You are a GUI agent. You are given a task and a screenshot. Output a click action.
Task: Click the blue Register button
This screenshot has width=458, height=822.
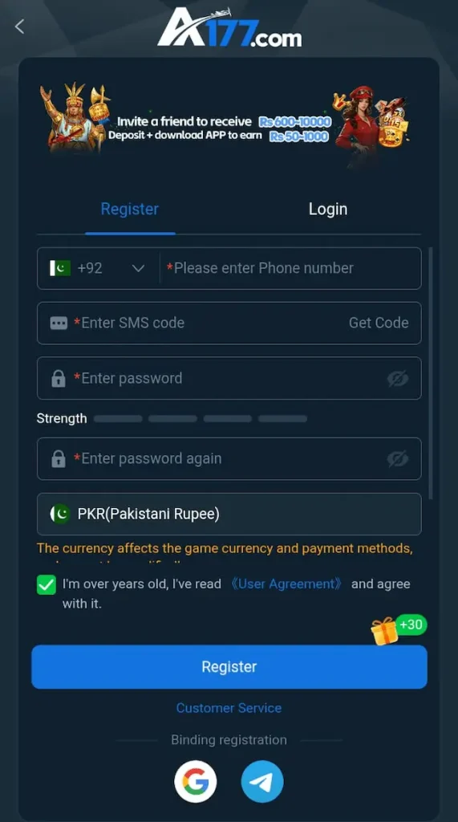coord(229,667)
